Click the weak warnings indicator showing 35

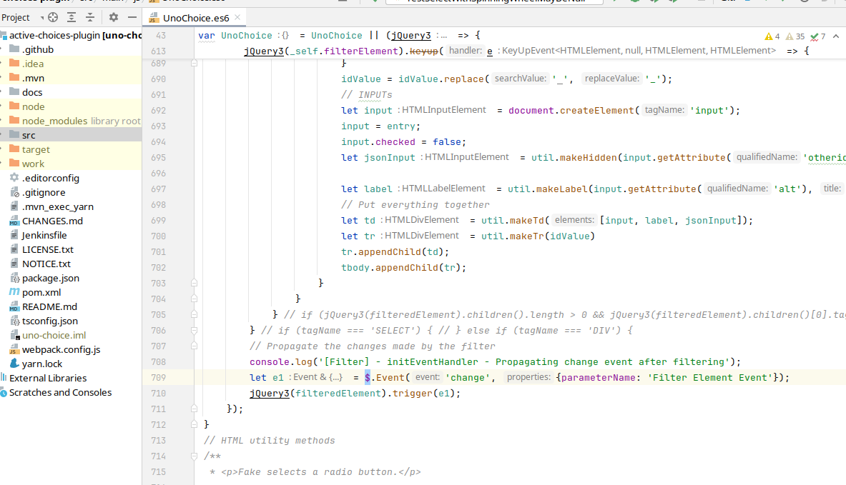point(795,36)
